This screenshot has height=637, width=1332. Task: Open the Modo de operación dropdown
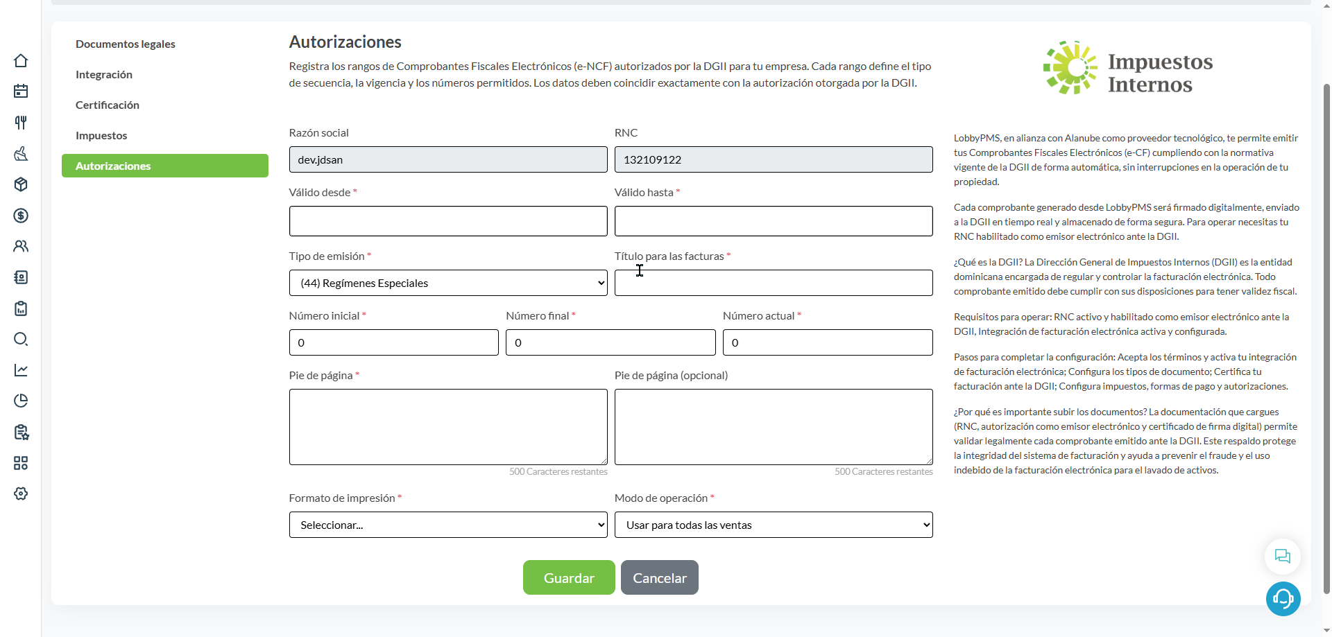[774, 525]
